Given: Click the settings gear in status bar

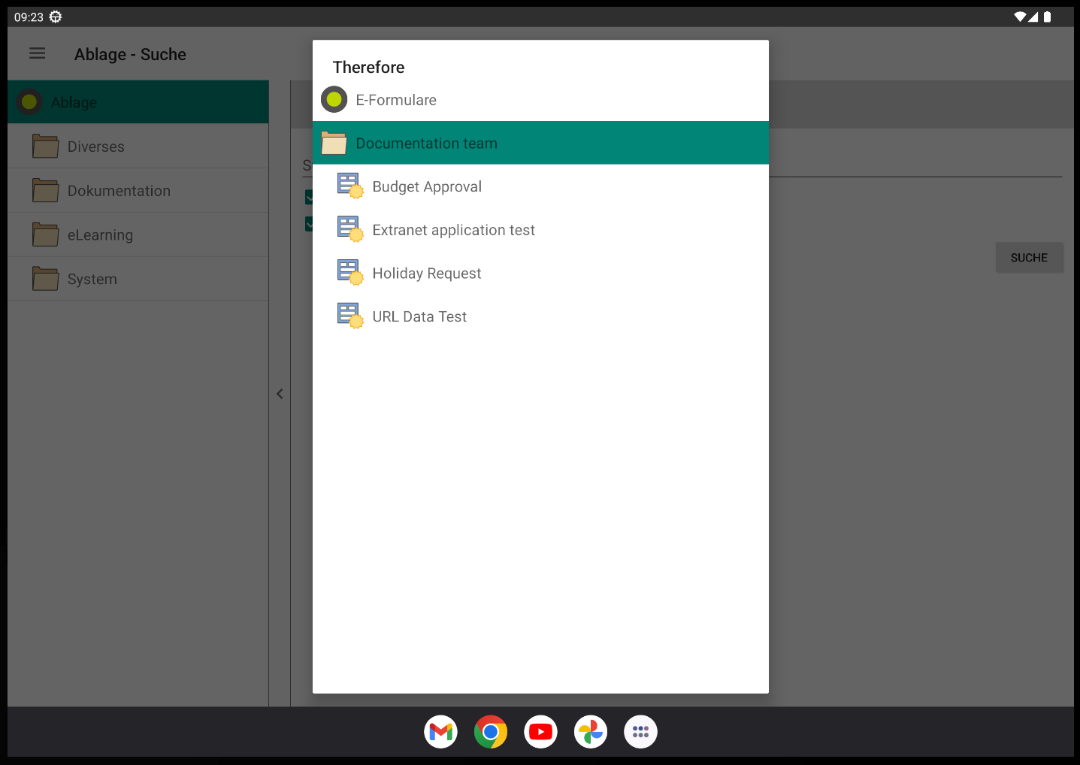Looking at the screenshot, I should (56, 17).
